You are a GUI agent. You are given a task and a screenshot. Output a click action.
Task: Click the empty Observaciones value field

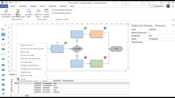click(161, 42)
